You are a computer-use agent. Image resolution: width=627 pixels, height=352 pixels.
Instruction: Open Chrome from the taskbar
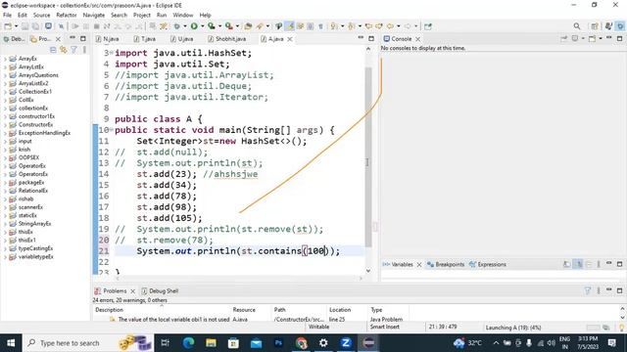(301, 343)
